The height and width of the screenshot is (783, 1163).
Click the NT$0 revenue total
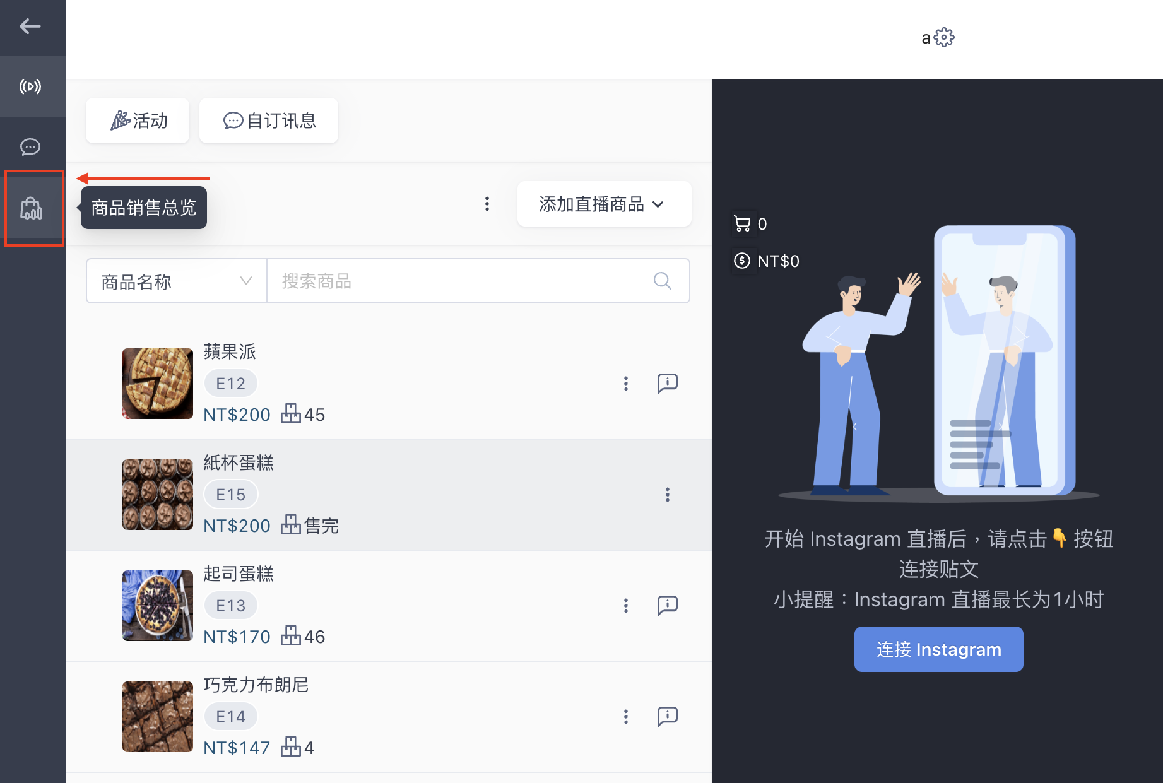tap(778, 261)
